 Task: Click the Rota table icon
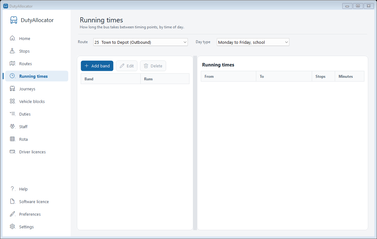[x=13, y=139]
